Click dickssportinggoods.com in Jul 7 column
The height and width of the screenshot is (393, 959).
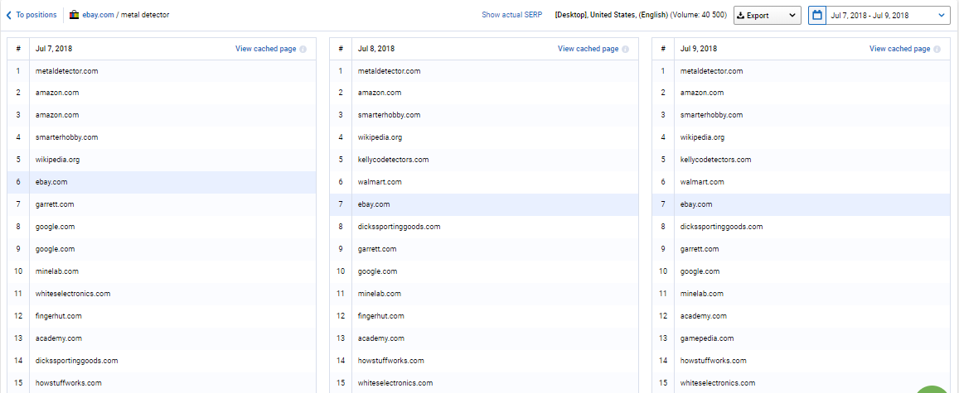76,361
